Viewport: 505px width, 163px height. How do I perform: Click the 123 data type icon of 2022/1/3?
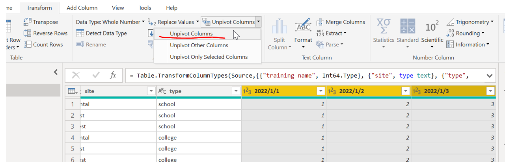(x=417, y=91)
